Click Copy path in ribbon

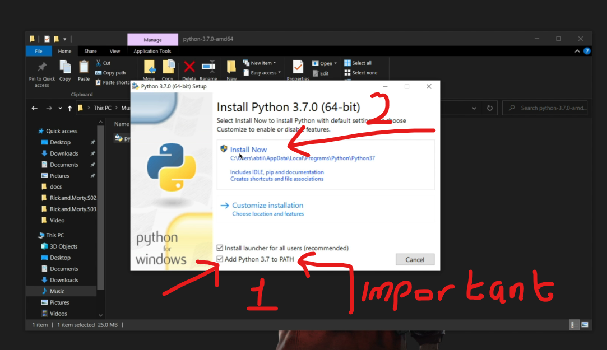pos(110,73)
